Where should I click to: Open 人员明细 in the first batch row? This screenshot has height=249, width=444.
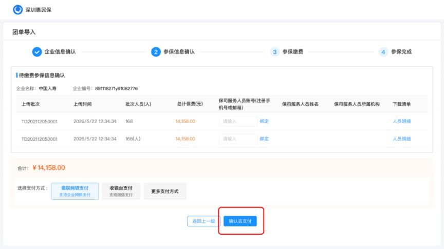click(x=401, y=121)
